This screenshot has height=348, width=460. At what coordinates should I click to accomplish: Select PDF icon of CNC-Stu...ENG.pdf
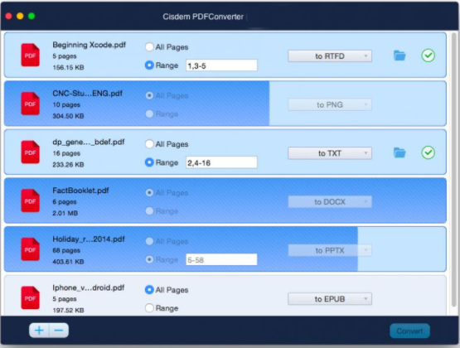click(30, 104)
